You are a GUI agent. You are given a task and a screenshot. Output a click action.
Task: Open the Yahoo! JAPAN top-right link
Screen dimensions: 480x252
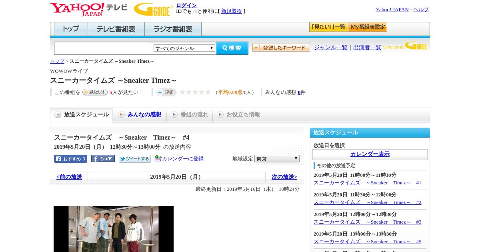[392, 10]
